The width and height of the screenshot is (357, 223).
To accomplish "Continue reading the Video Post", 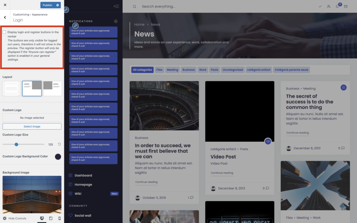I will (222, 173).
